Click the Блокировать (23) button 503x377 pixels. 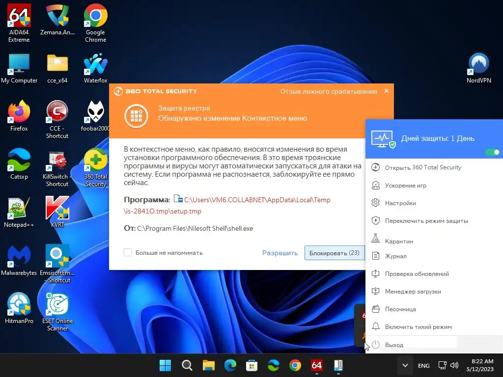pos(334,253)
